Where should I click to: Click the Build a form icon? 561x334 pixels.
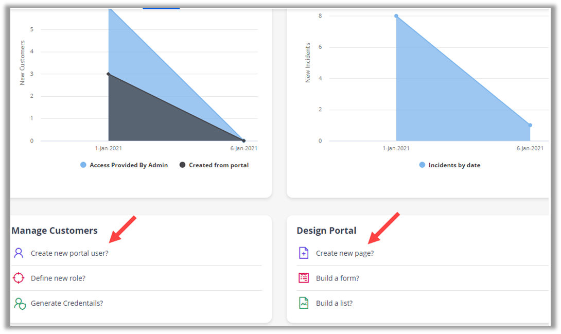tap(304, 278)
